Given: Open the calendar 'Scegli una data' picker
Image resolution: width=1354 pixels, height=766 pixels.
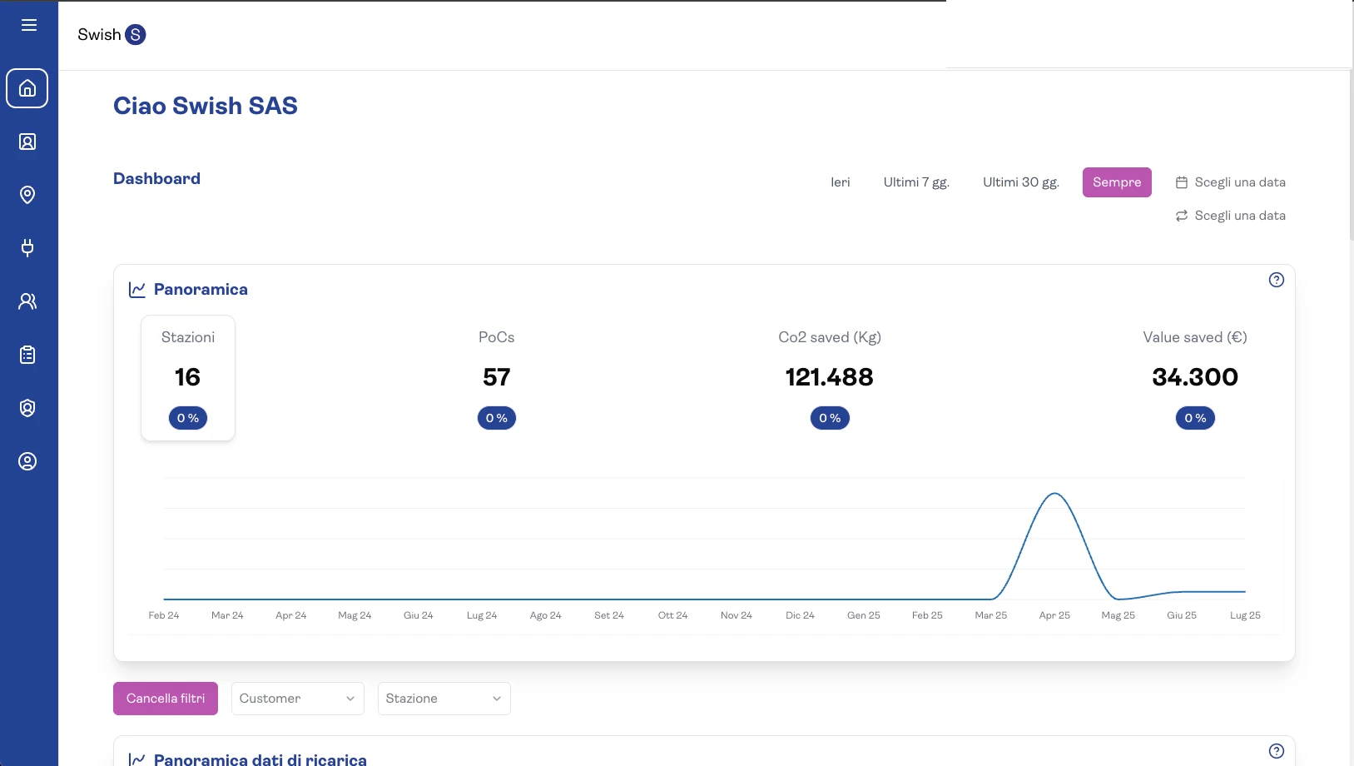Looking at the screenshot, I should coord(1230,182).
